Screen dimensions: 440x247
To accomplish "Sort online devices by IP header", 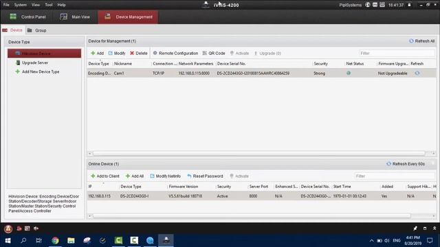I will tap(90, 187).
